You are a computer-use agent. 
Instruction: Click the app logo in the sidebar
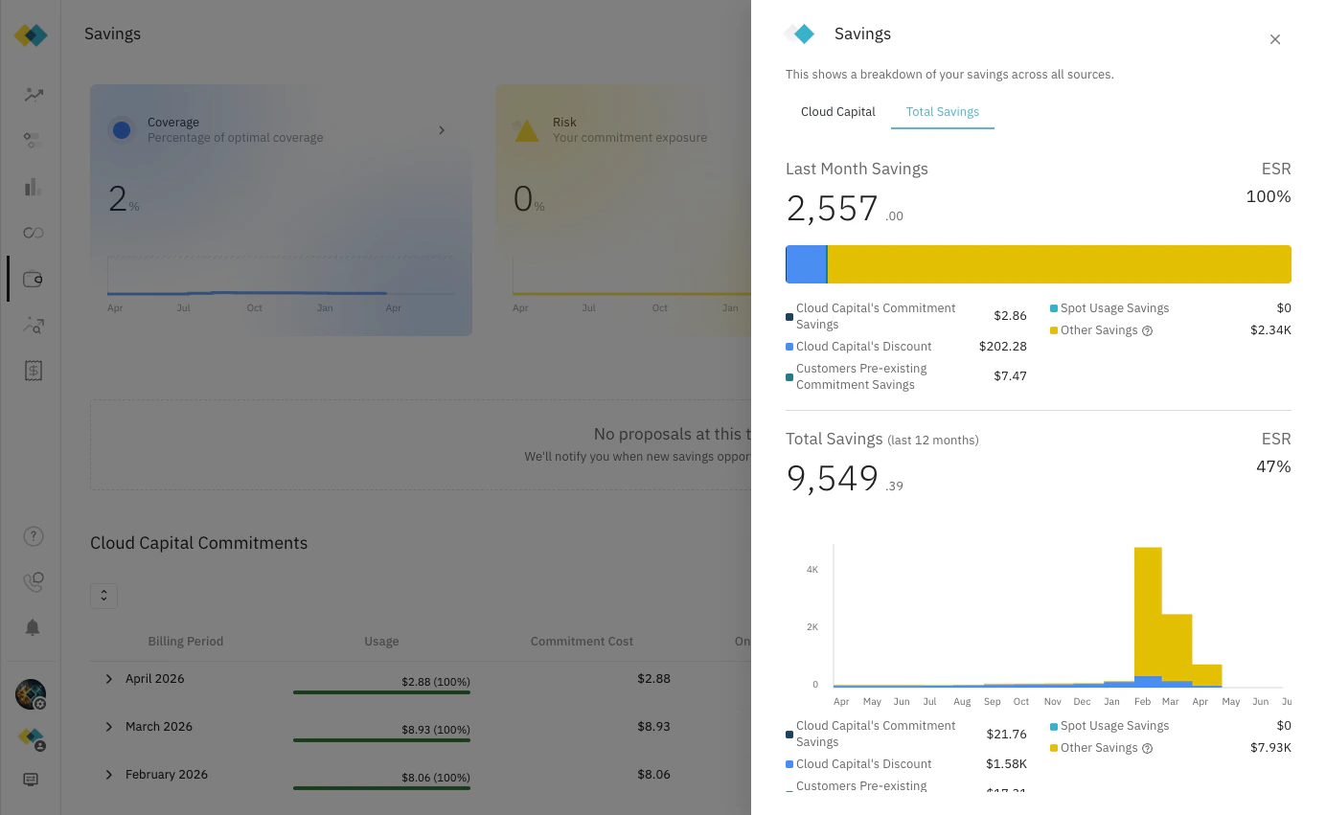click(31, 35)
